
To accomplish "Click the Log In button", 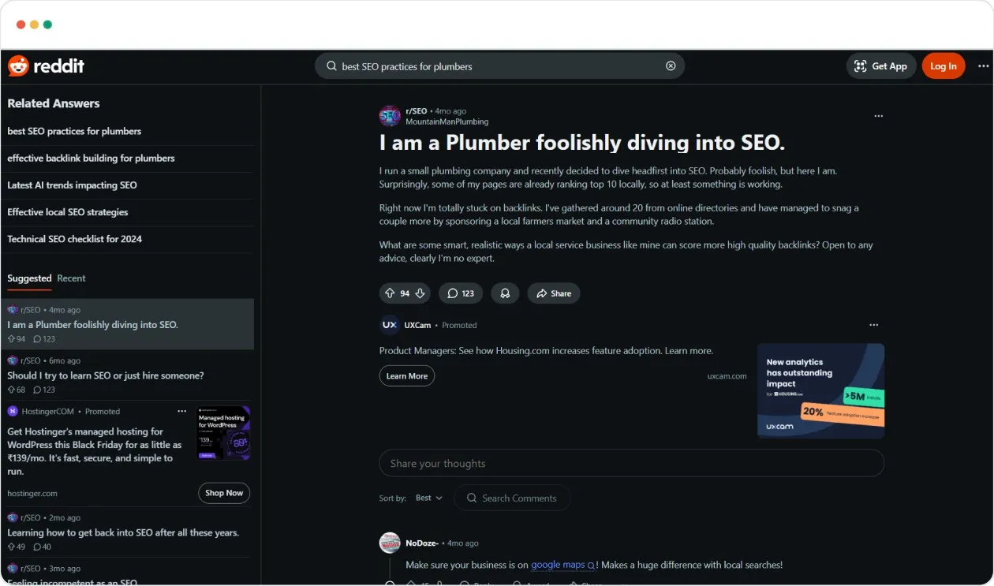I will (944, 66).
